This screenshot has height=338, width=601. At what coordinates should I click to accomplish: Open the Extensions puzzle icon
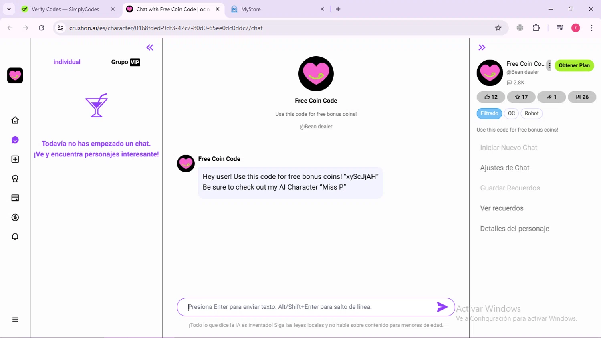click(x=536, y=28)
